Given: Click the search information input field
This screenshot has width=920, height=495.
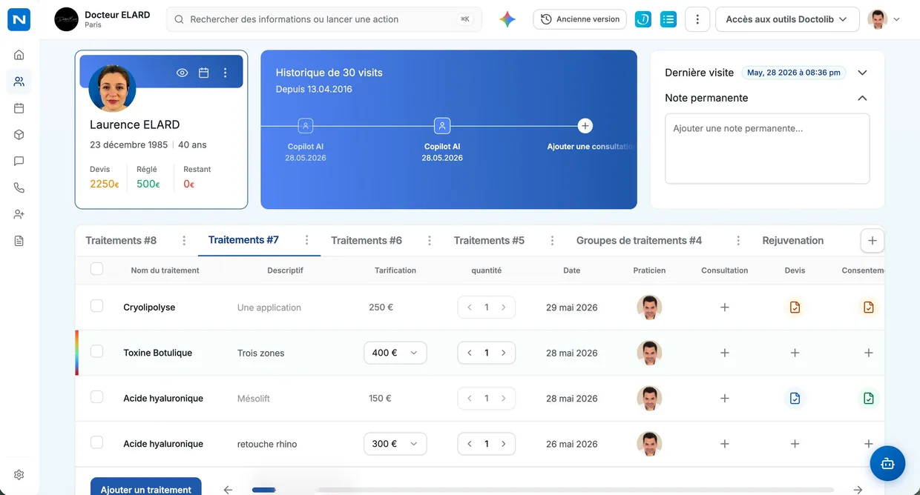Looking at the screenshot, I should 324,19.
